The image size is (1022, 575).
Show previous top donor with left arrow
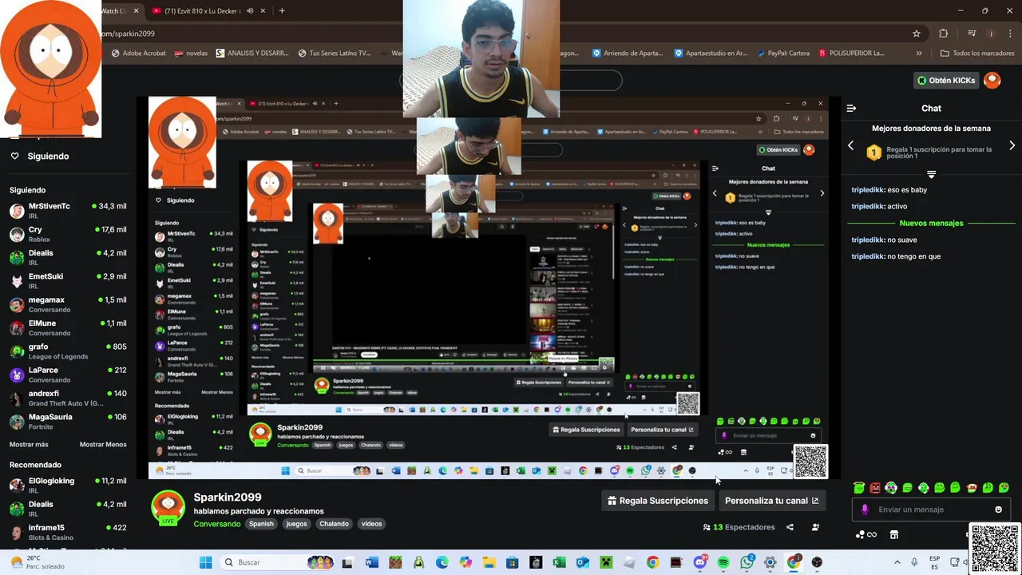(x=850, y=145)
